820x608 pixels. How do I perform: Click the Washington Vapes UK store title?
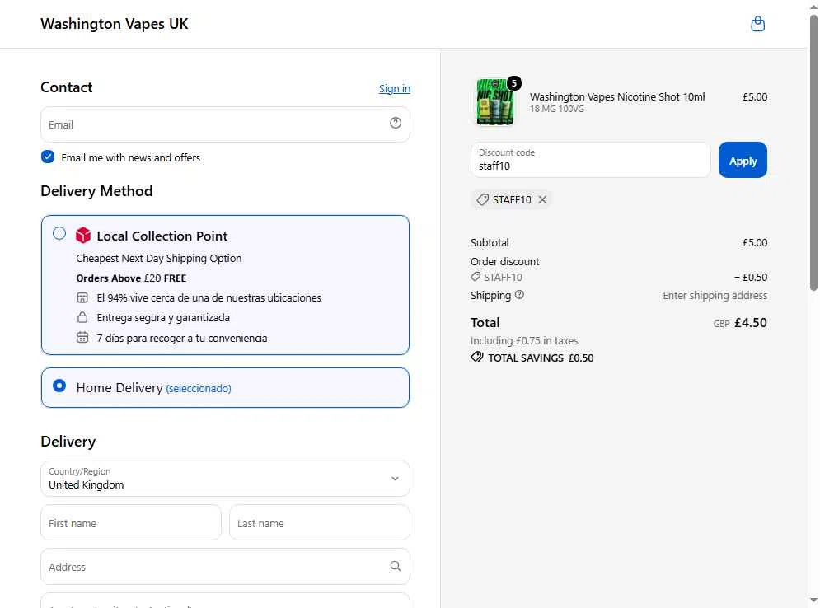pyautogui.click(x=114, y=24)
